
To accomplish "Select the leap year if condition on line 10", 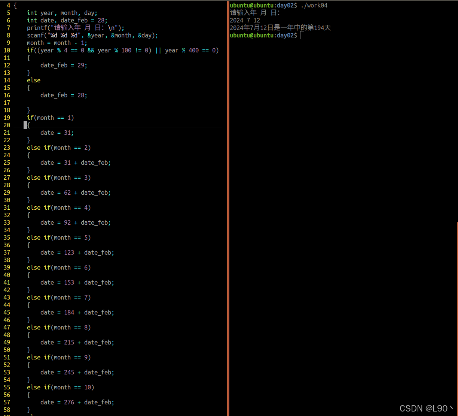I will tap(123, 50).
